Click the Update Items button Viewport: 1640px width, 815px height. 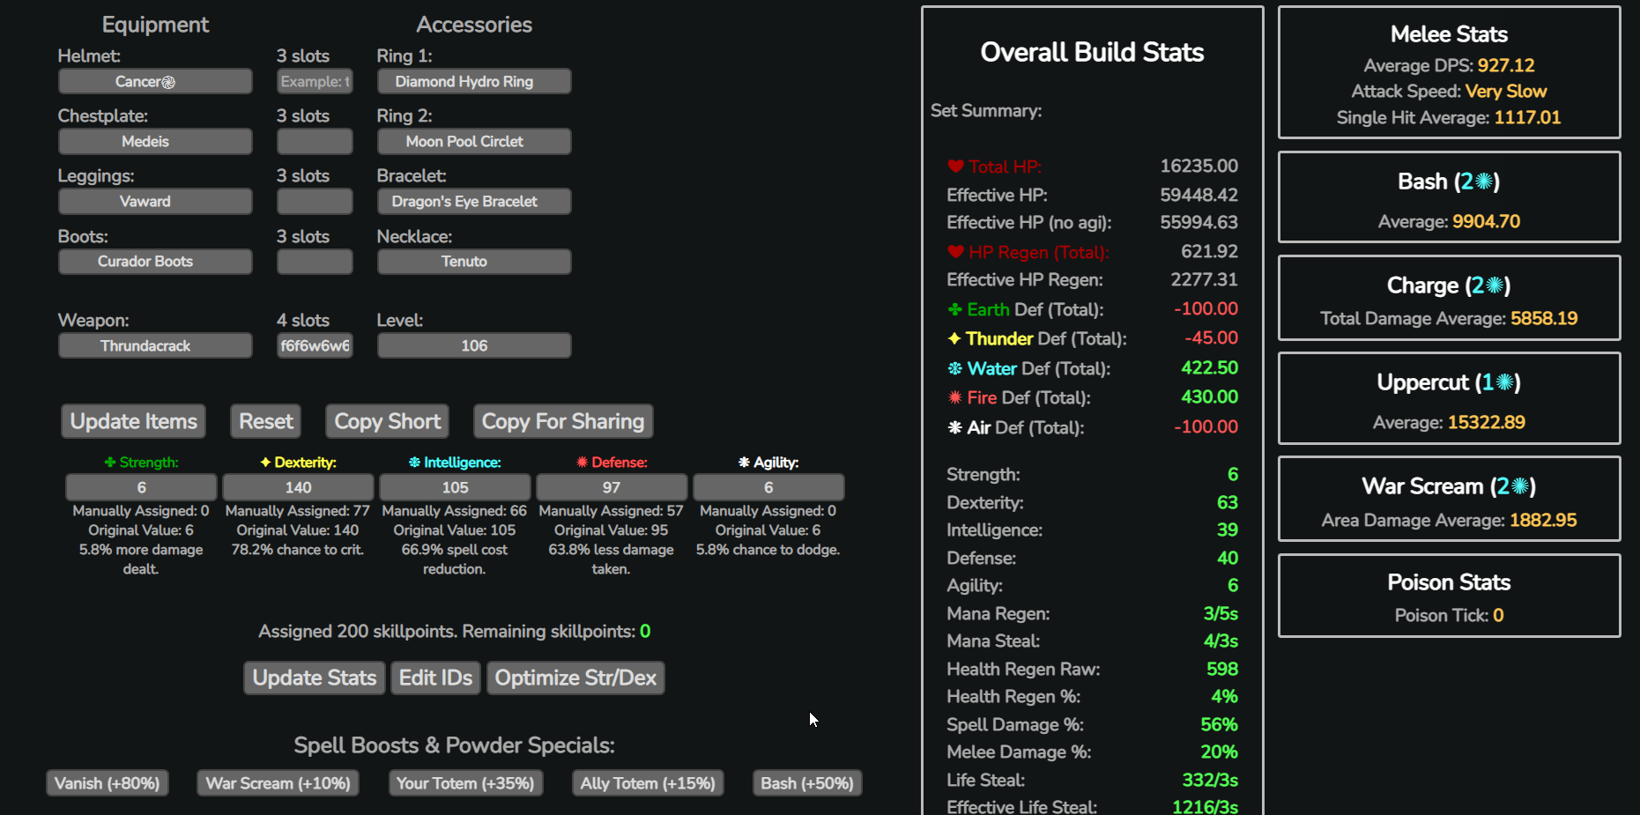click(134, 421)
